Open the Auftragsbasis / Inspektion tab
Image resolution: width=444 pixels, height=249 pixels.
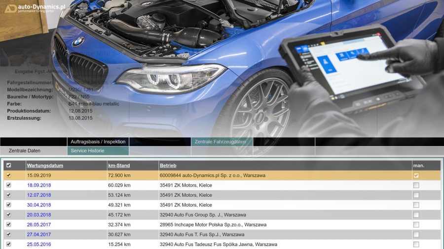98,142
